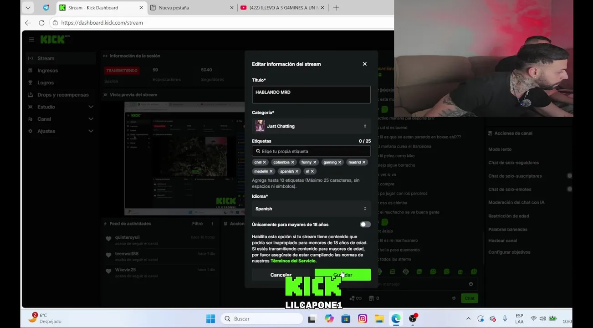Open the Kick sidebar hamburger menu
This screenshot has height=328, width=593.
click(31, 40)
